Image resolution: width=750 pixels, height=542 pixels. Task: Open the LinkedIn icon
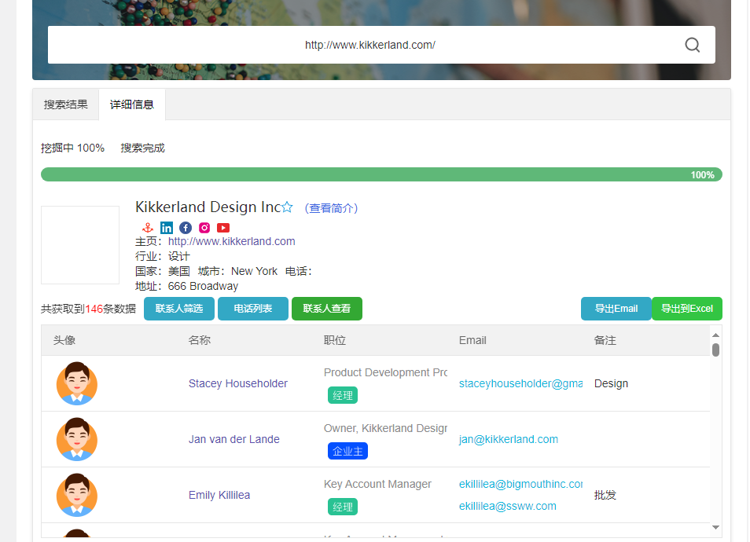click(x=167, y=228)
